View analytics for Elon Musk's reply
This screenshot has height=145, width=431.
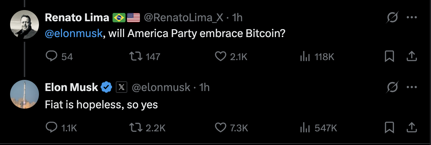[305, 127]
